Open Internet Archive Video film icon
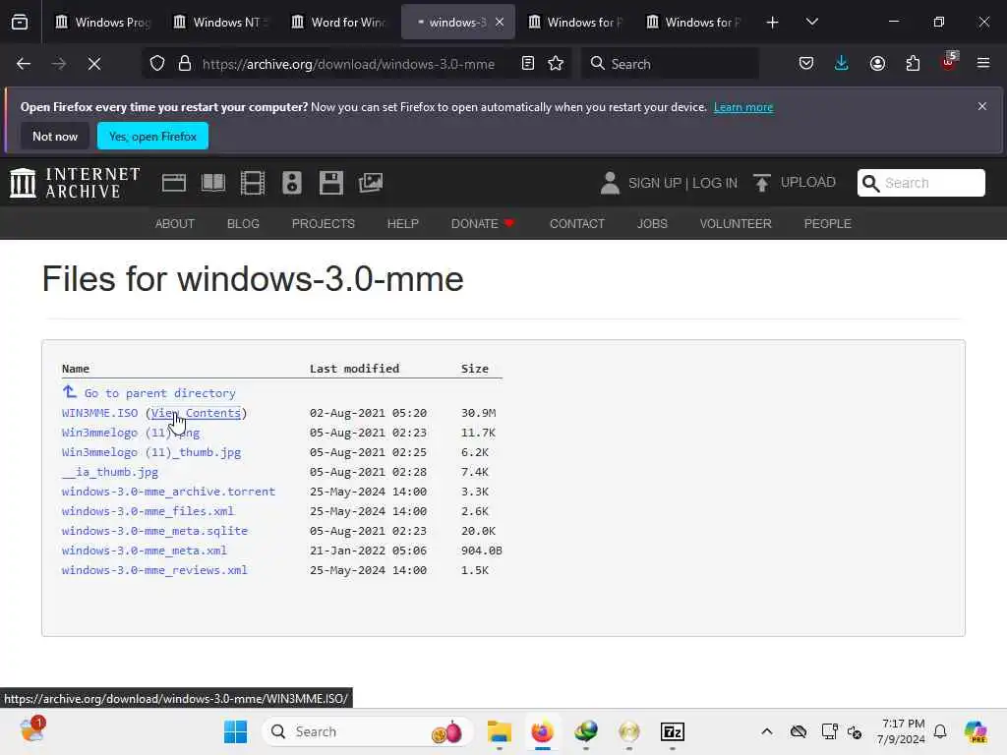This screenshot has height=755, width=1007. 253,183
